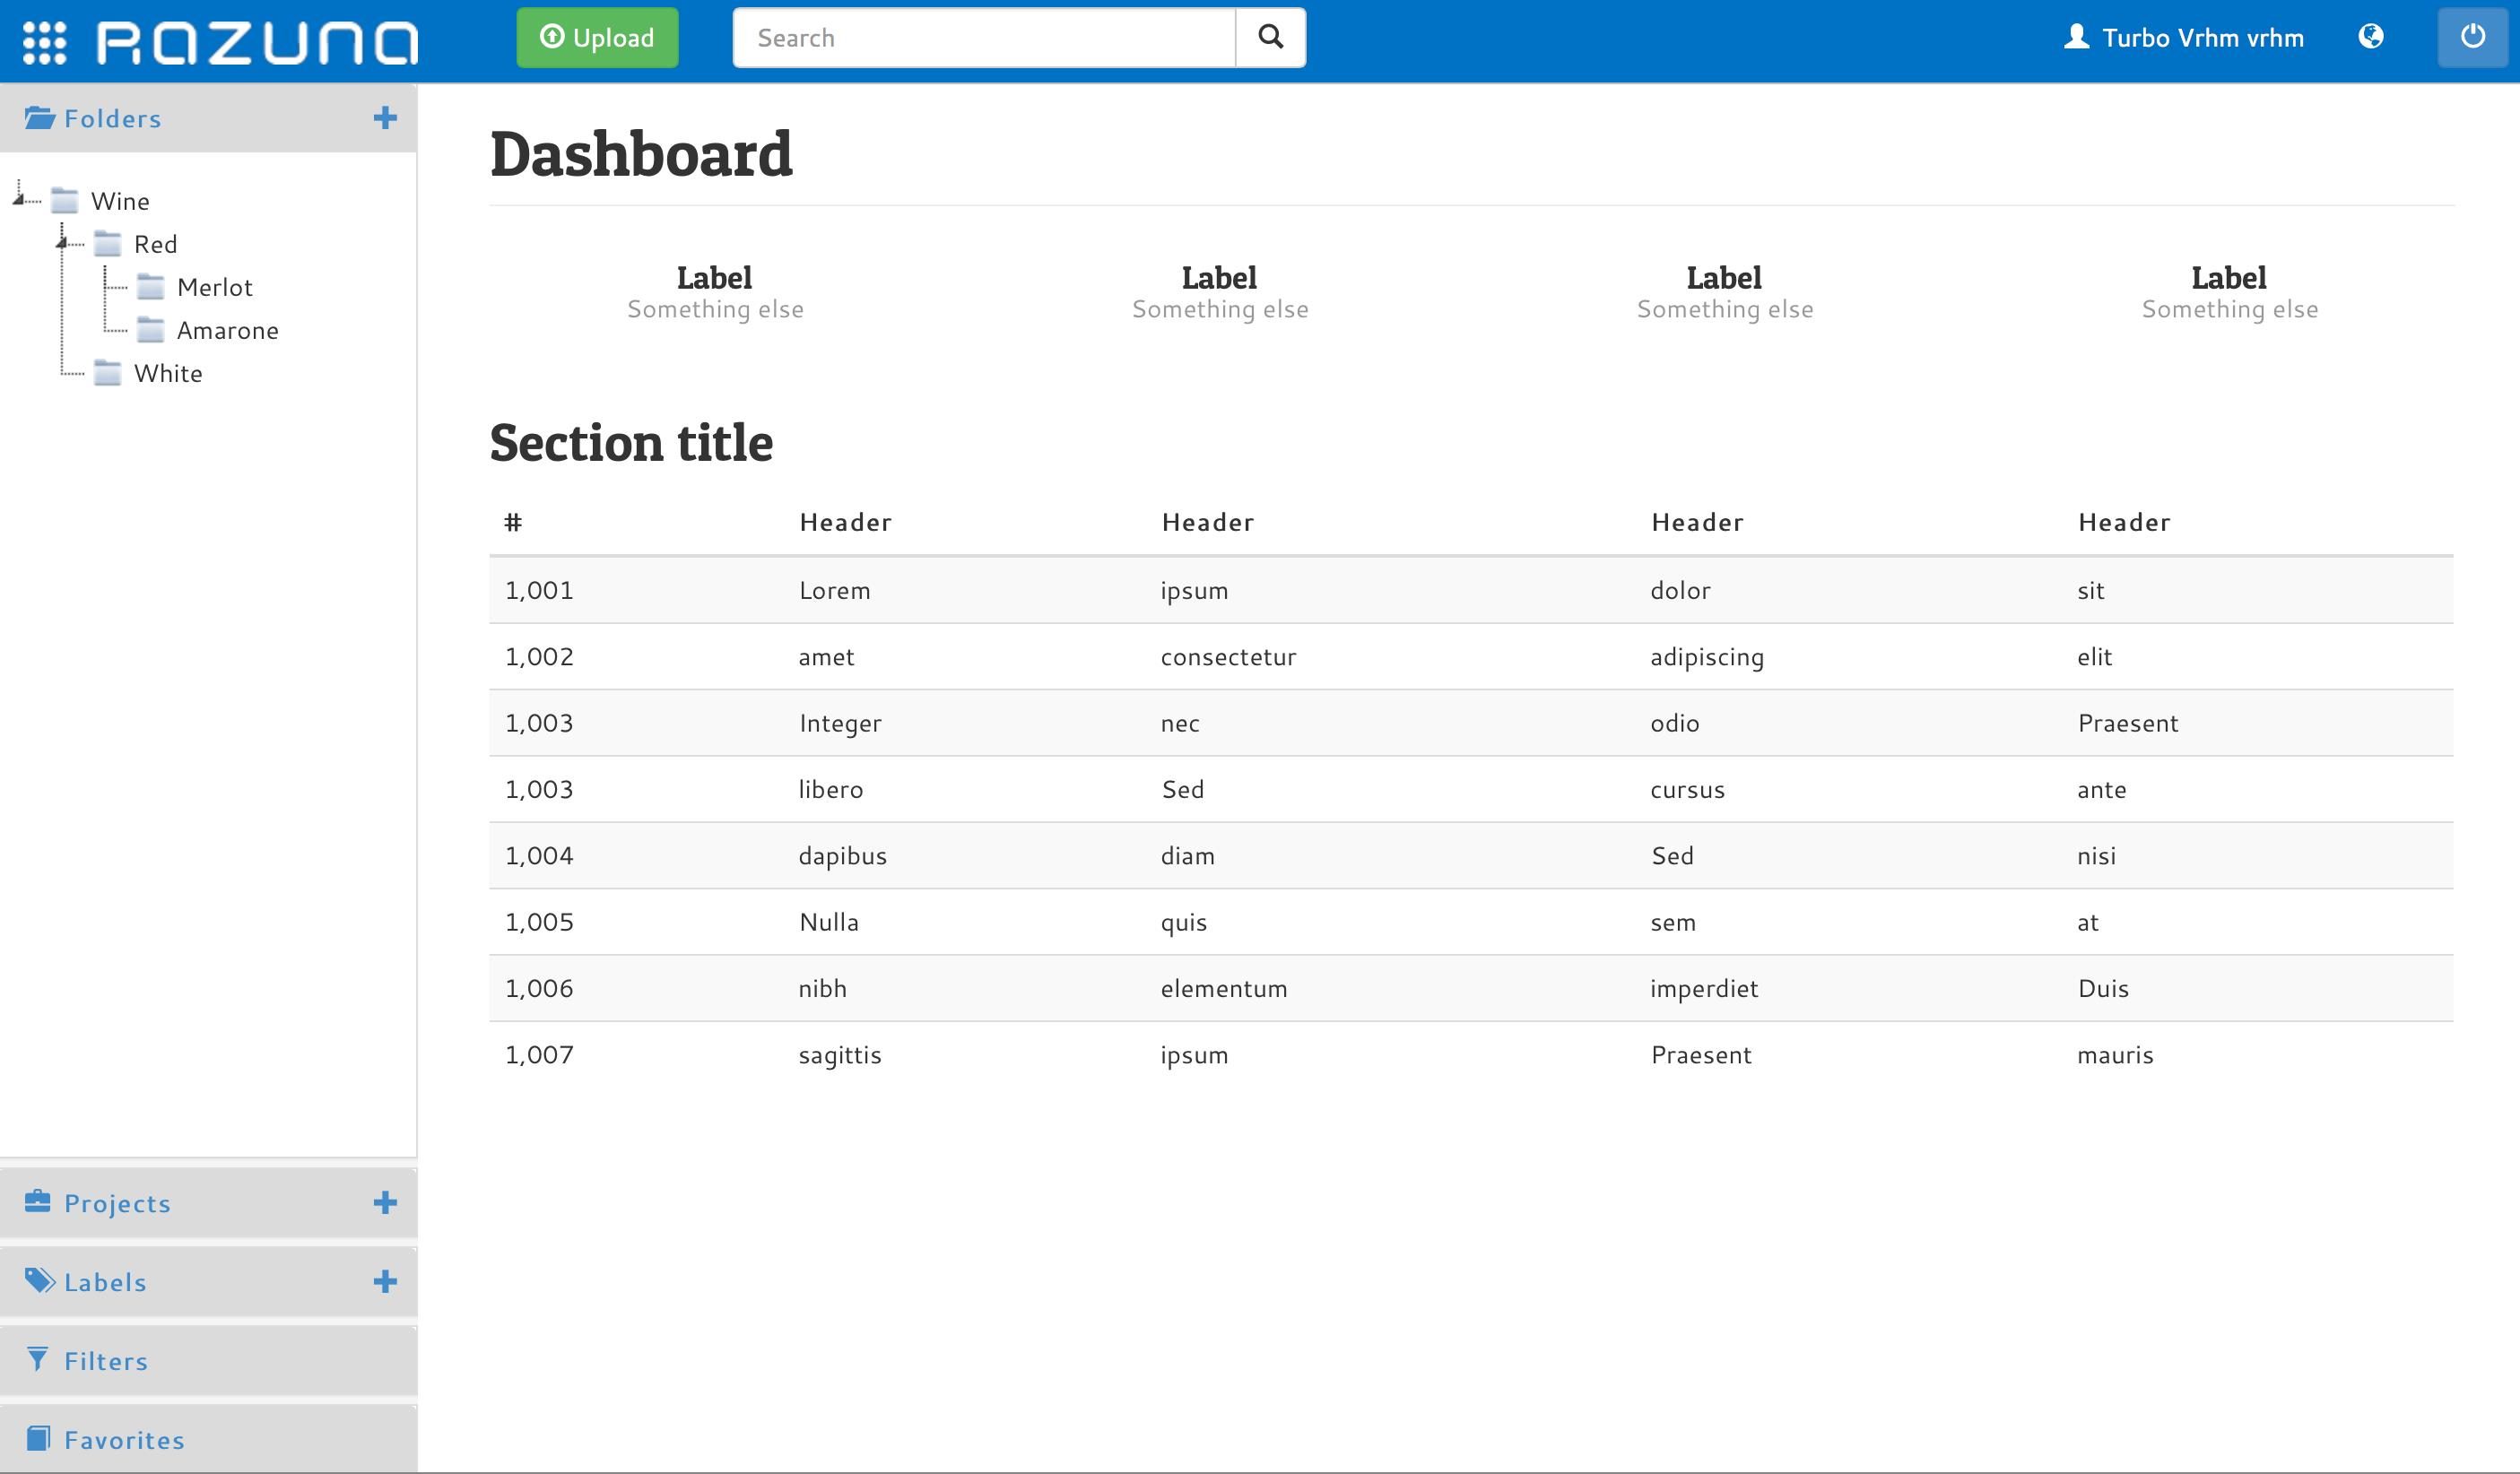Viewport: 2520px width, 1474px height.
Task: Click the globe language icon
Action: tap(2370, 38)
